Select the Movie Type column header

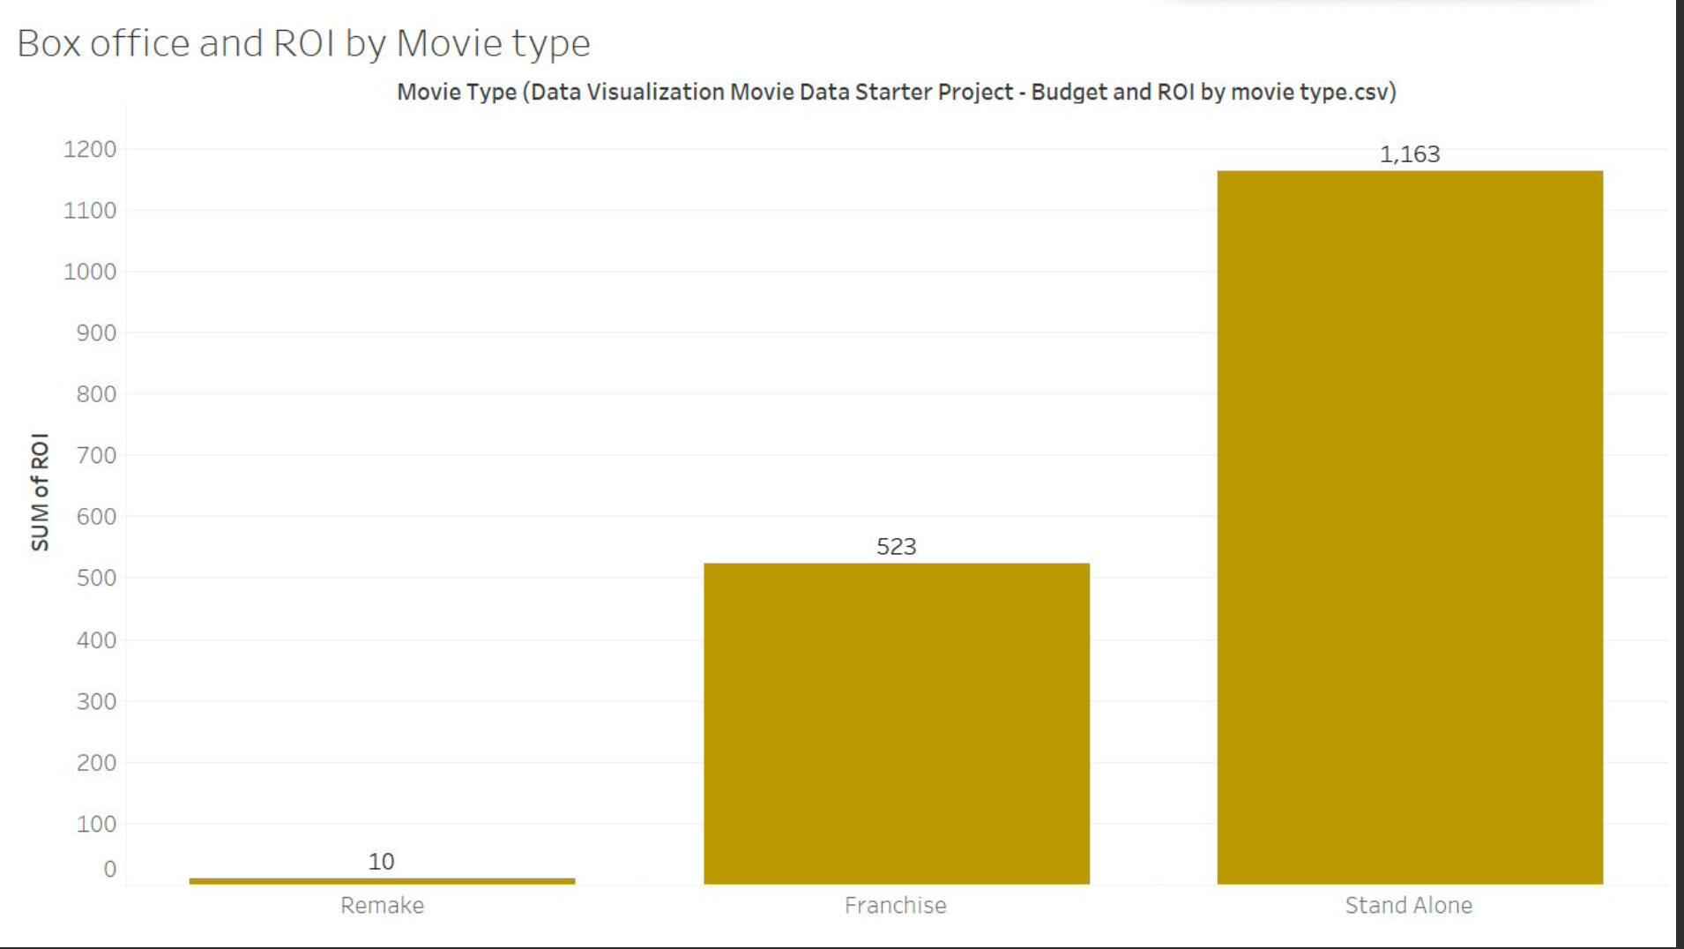click(896, 92)
